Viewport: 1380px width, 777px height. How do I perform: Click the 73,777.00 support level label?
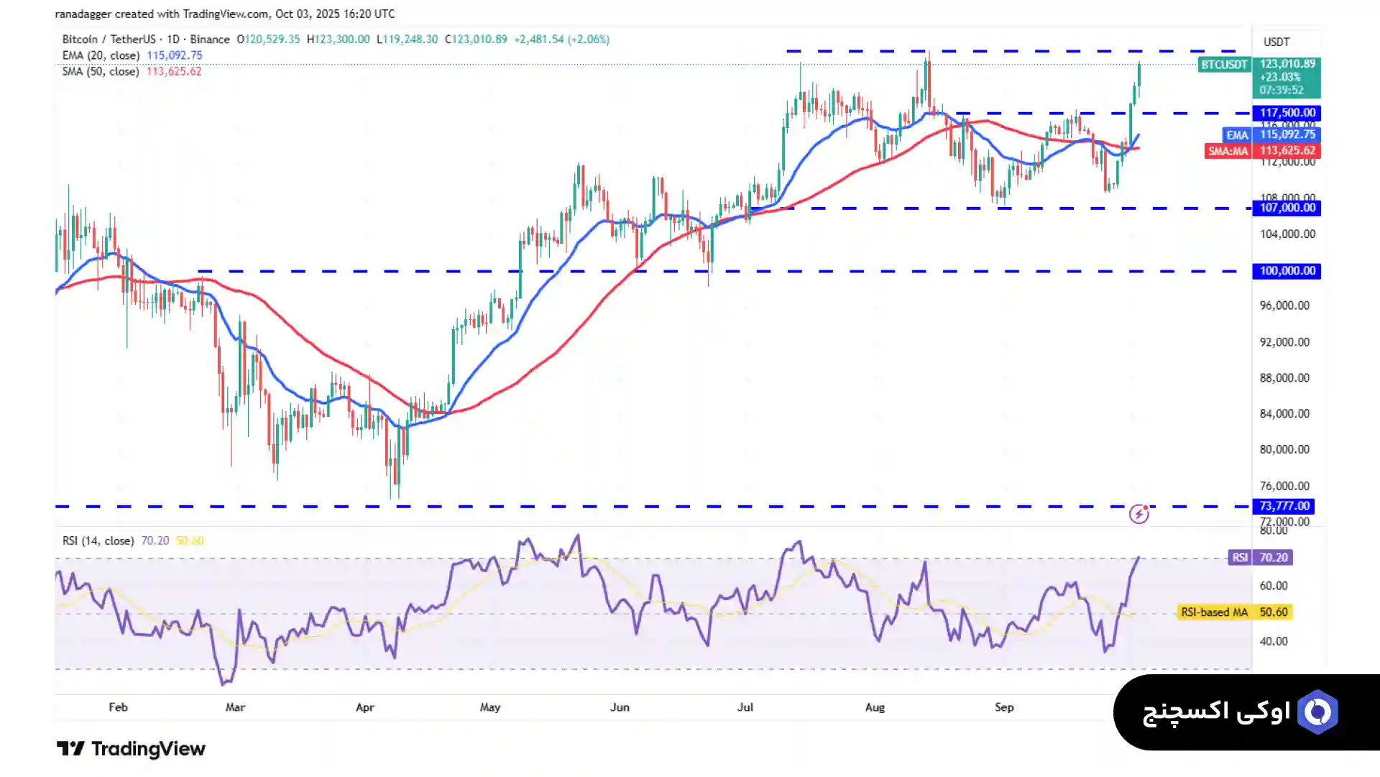coord(1284,506)
